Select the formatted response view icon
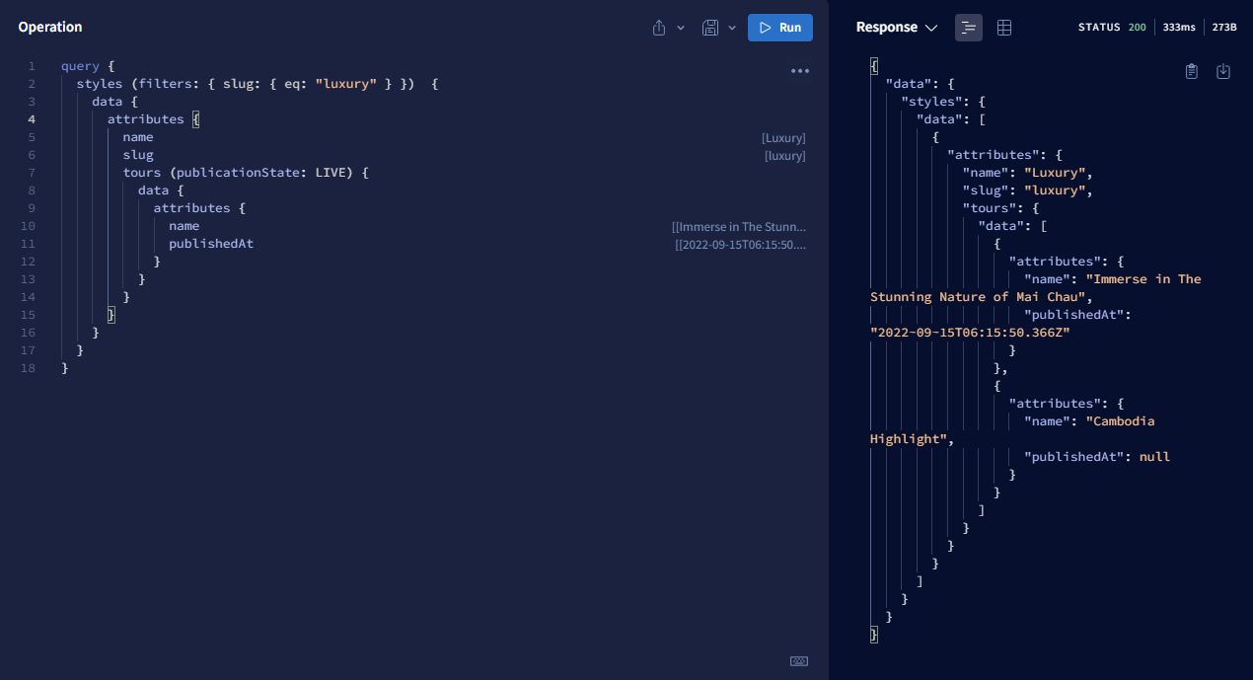The height and width of the screenshot is (680, 1253). click(x=968, y=27)
